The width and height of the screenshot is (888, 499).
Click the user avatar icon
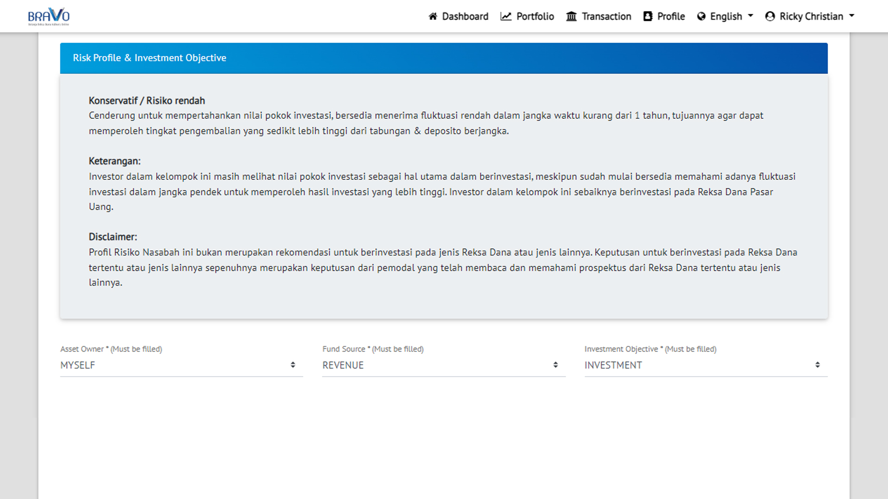click(770, 17)
